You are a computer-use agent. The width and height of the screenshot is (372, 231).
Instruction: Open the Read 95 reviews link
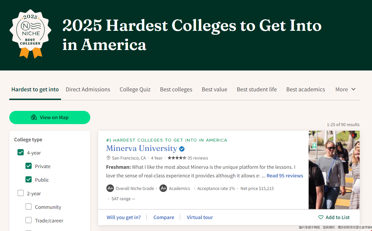[285, 176]
